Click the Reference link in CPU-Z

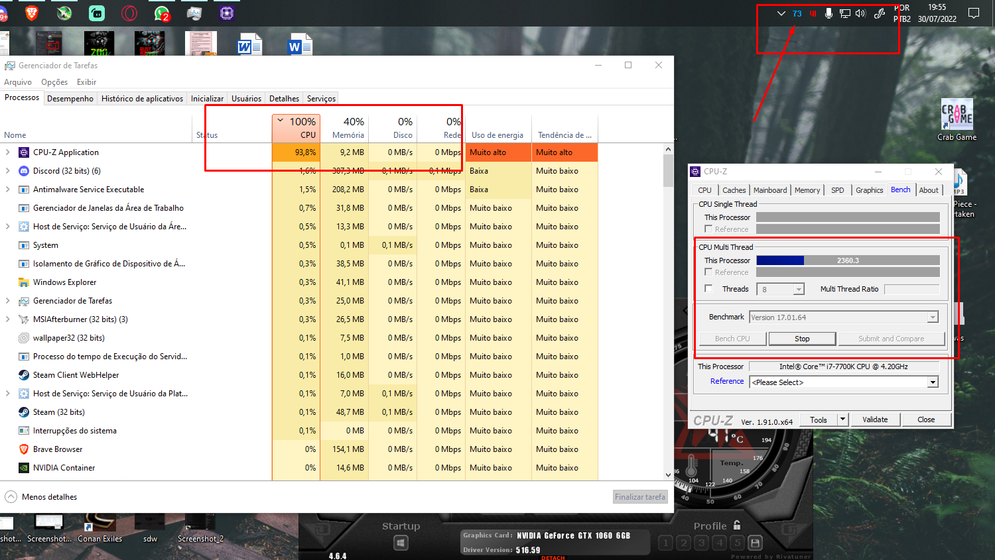pyautogui.click(x=727, y=381)
